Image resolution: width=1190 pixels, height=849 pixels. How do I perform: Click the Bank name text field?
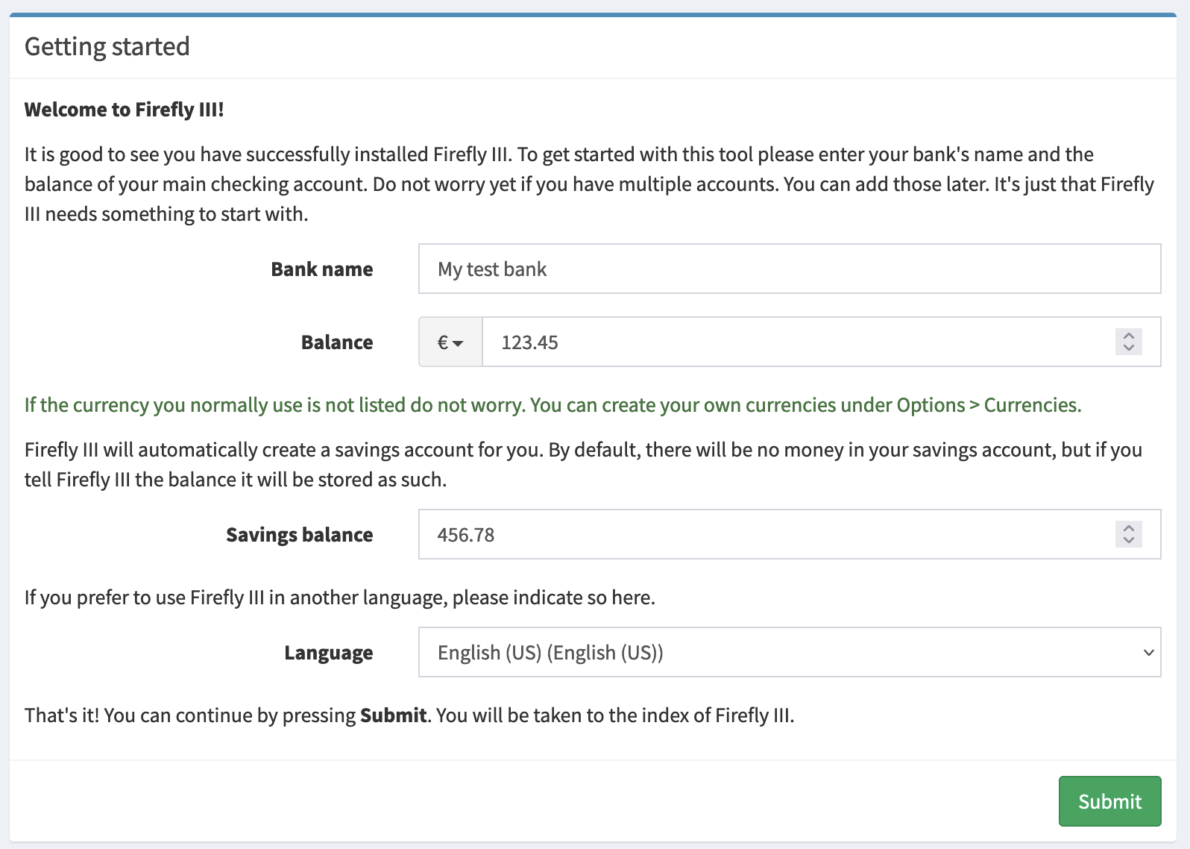click(789, 269)
